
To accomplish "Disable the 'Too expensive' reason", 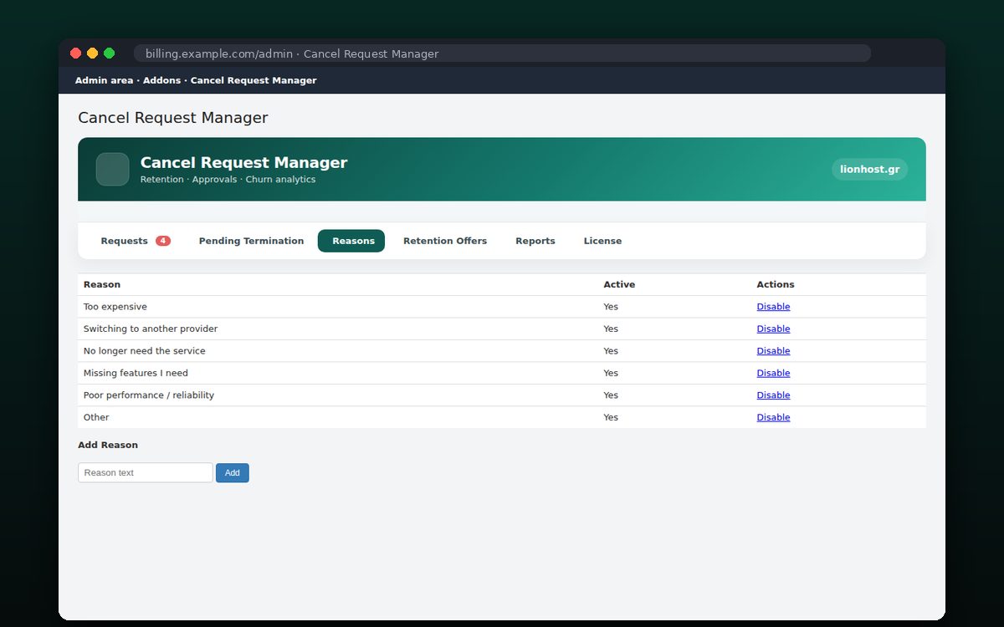I will pos(773,307).
